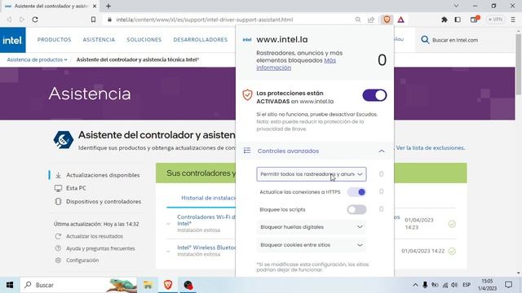Collapse the Controles avanzados section
Viewport: 522px width, 293px height.
[x=382, y=151]
